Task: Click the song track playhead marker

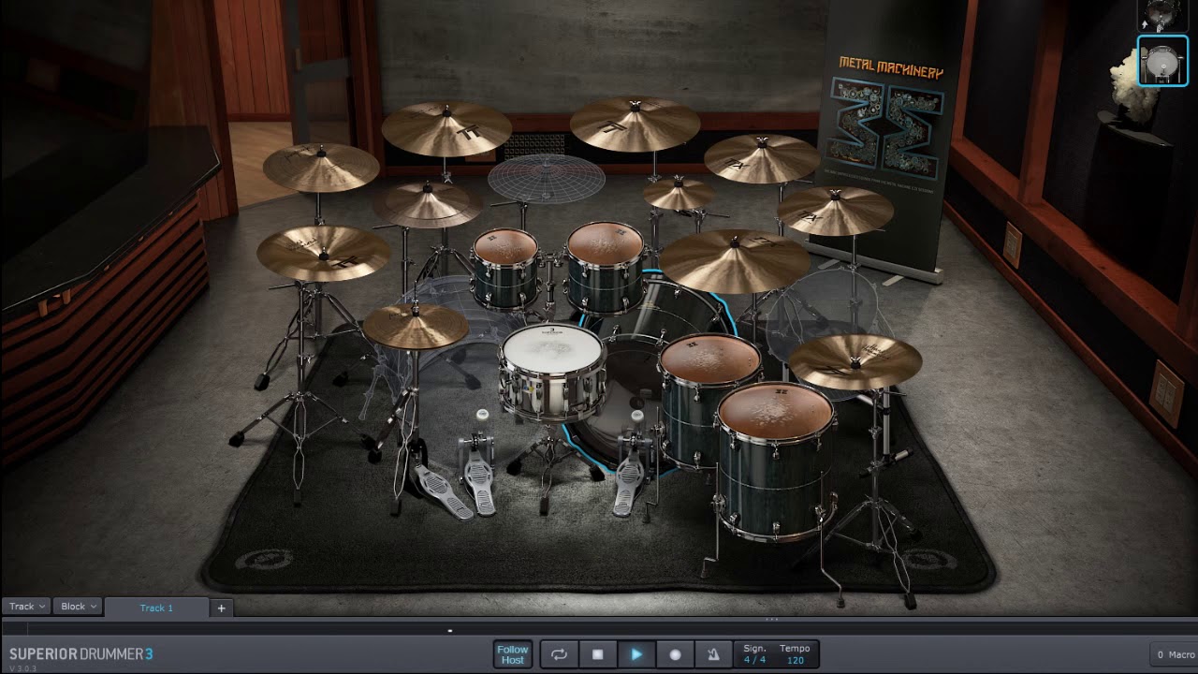Action: (450, 631)
